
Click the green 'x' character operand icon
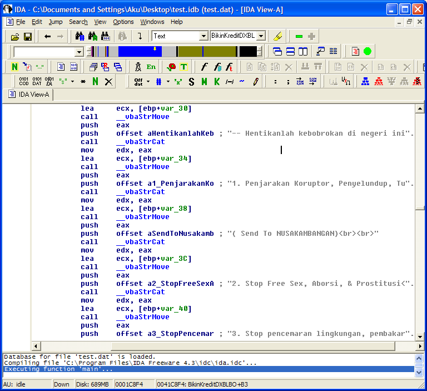(x=178, y=81)
